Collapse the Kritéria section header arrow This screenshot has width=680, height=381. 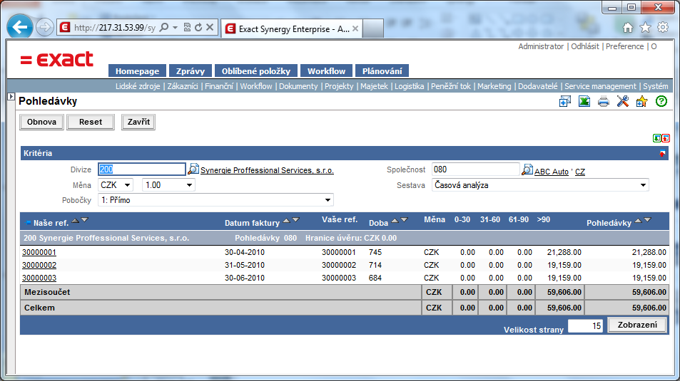click(662, 153)
